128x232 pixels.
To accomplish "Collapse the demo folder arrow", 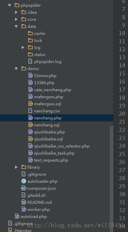I will coord(16,69).
